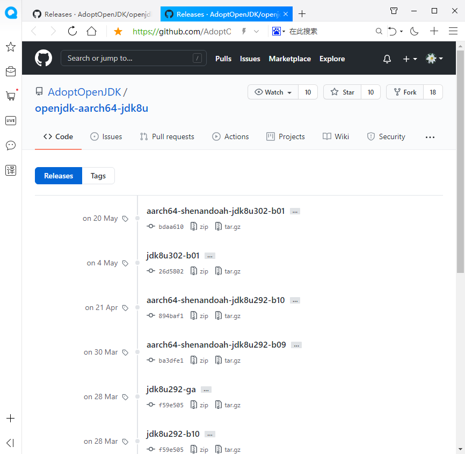Go to browser home page

92,31
